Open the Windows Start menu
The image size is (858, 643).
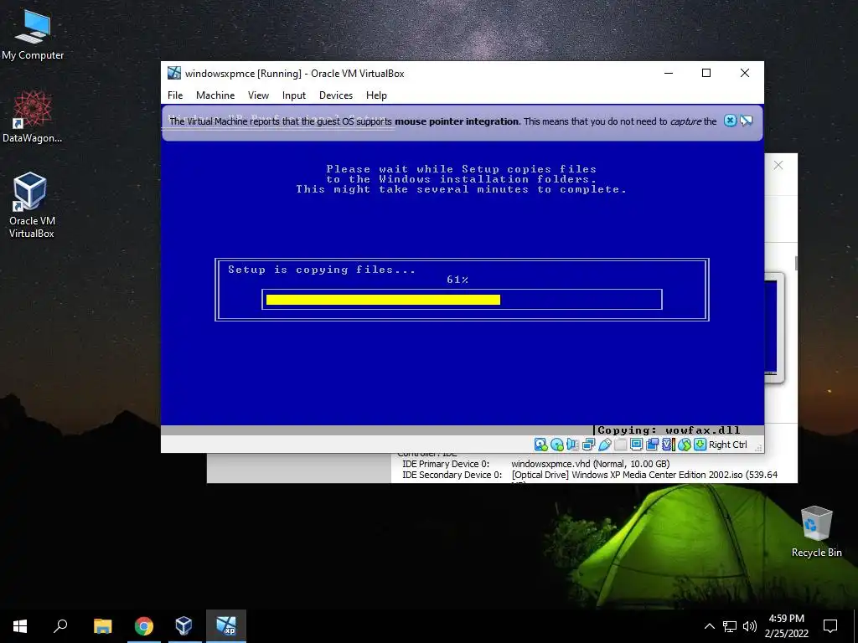(x=20, y=626)
